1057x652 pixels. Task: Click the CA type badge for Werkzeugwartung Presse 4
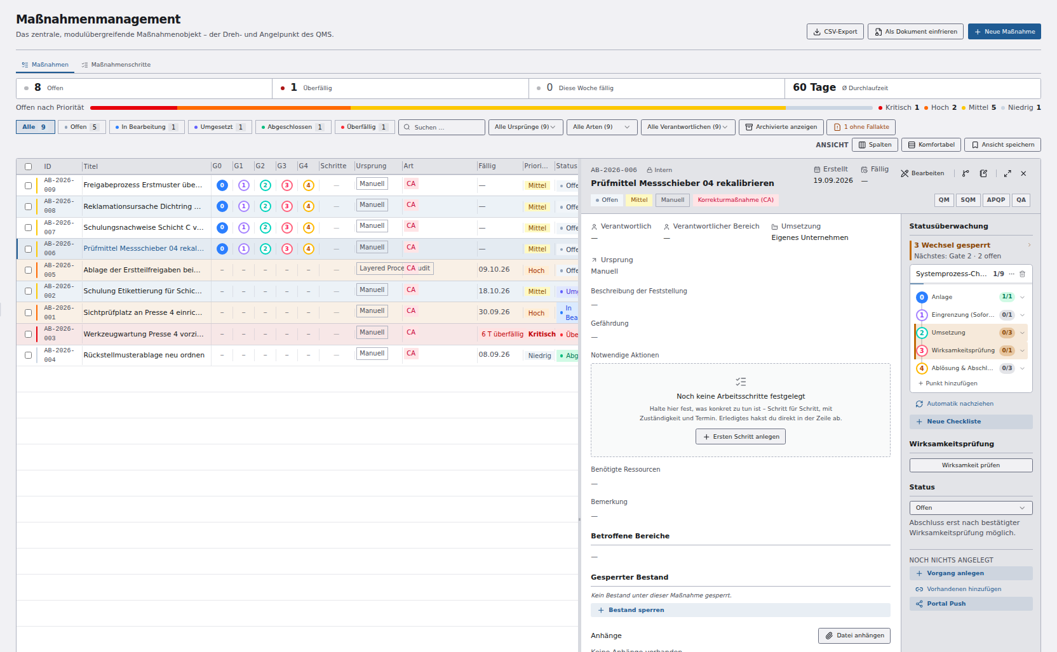(x=411, y=332)
